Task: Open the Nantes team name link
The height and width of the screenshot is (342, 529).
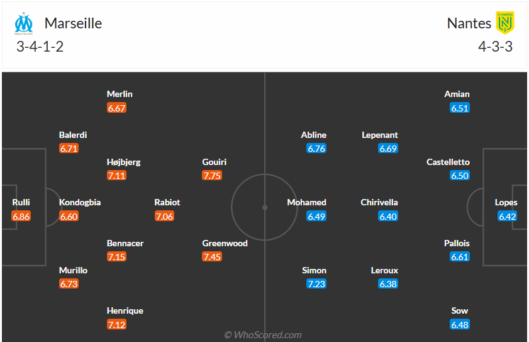Action: click(x=469, y=23)
